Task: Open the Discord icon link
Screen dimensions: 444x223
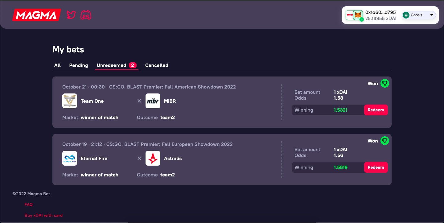Action: pyautogui.click(x=86, y=15)
